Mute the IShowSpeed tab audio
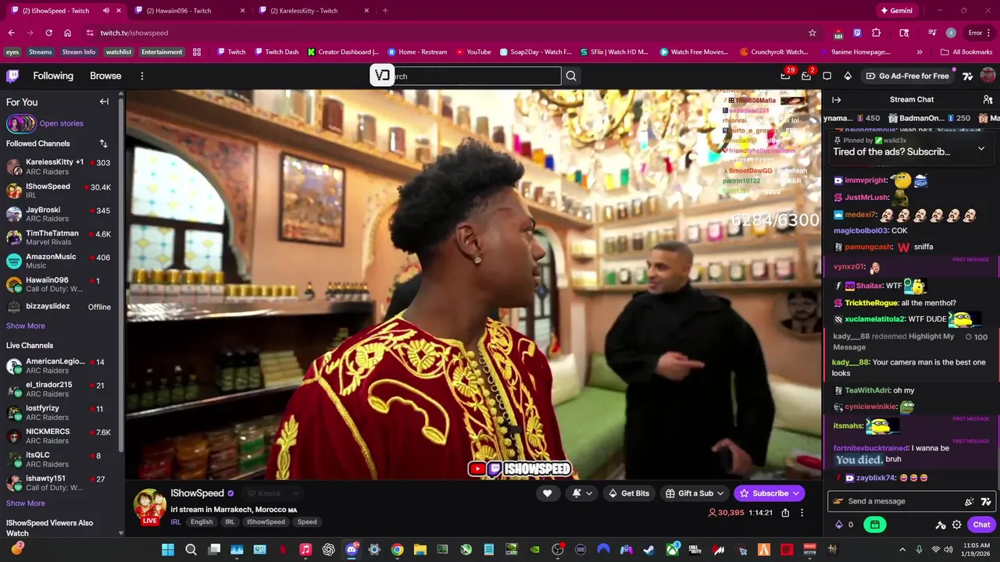1000x562 pixels. pyautogui.click(x=105, y=11)
